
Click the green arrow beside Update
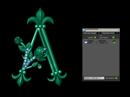pyautogui.click(x=95, y=37)
